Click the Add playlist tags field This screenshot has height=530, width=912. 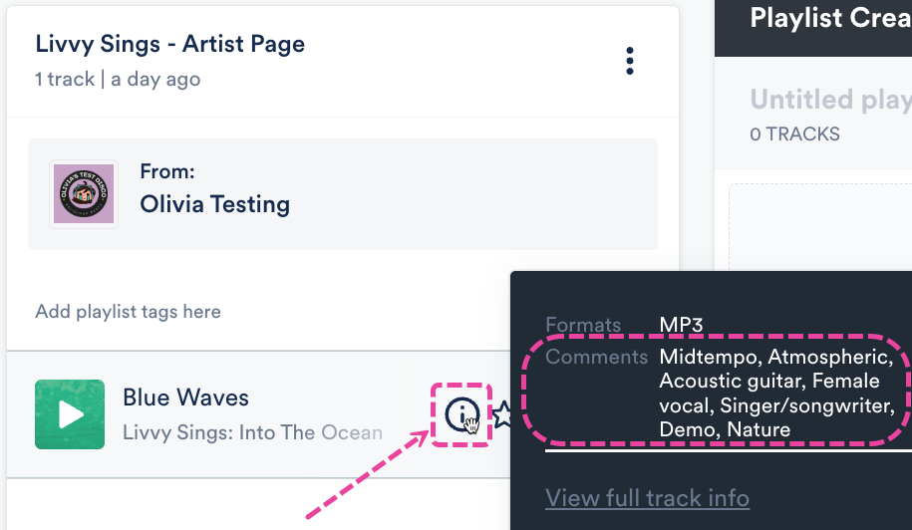click(x=129, y=312)
